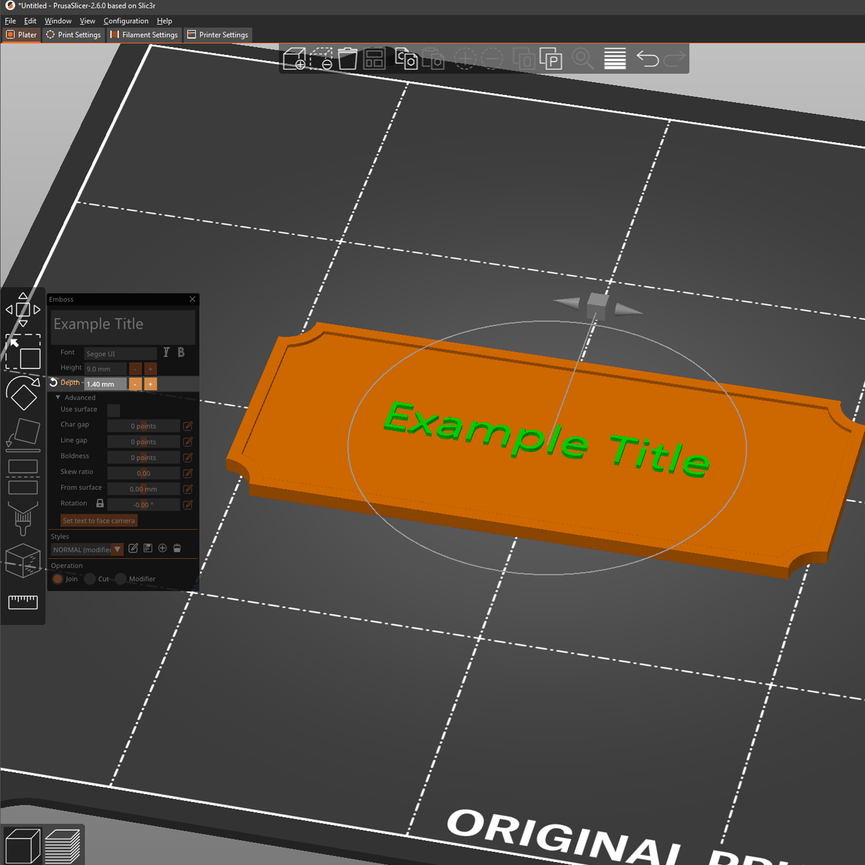Open the Configuration menu
865x865 pixels.
click(x=126, y=21)
